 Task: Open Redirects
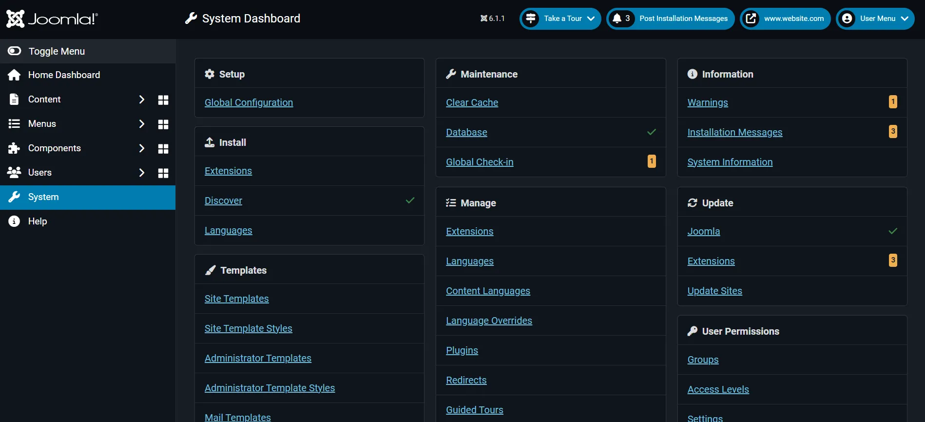pos(466,380)
